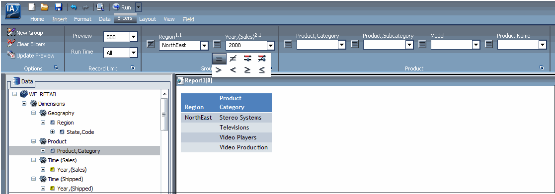
Task: Open the Format ribbon tab
Action: pos(82,19)
